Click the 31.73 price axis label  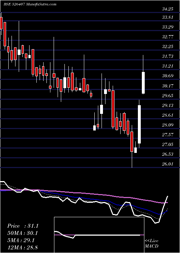point(167,56)
